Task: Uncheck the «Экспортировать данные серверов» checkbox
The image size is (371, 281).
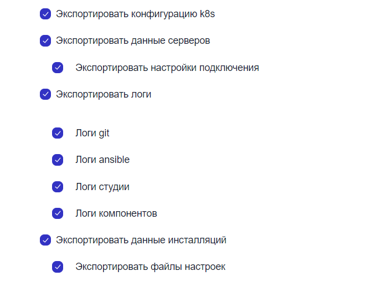Action: point(45,40)
